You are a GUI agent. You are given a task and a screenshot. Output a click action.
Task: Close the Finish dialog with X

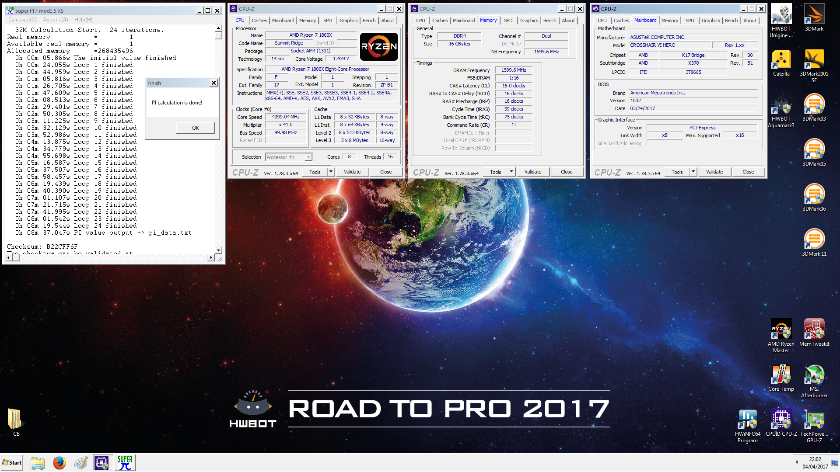[x=213, y=83]
